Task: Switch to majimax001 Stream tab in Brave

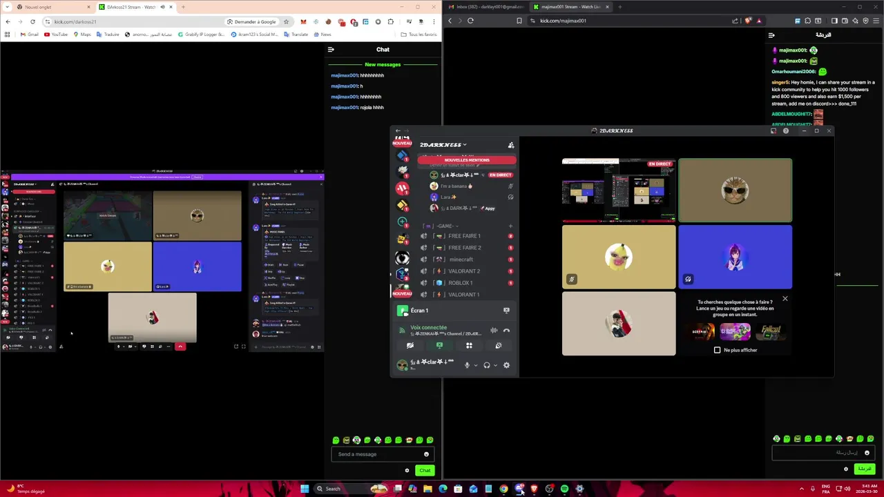Action: [570, 7]
